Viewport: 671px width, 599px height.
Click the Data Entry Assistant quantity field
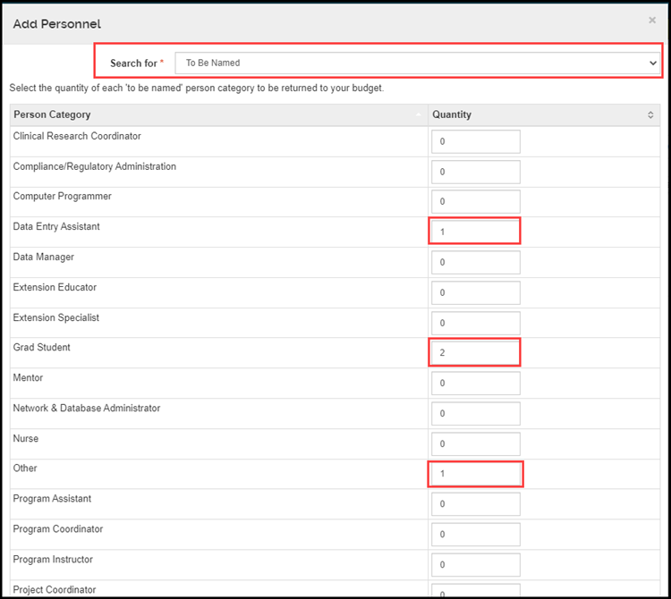click(475, 232)
